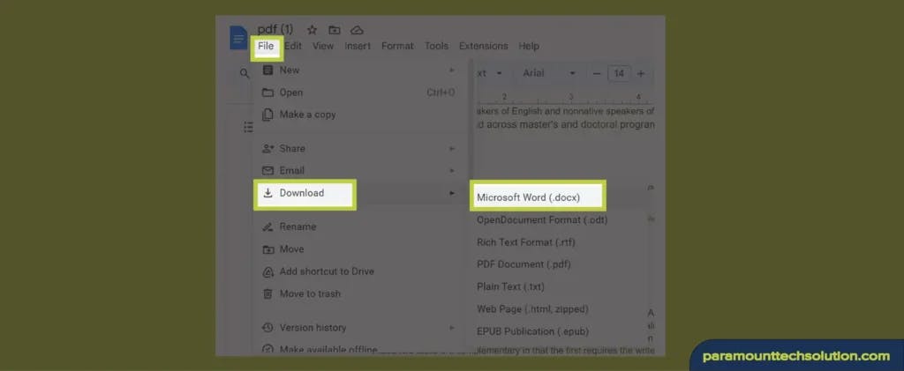Click the Add shortcut to Drive icon

click(x=267, y=271)
